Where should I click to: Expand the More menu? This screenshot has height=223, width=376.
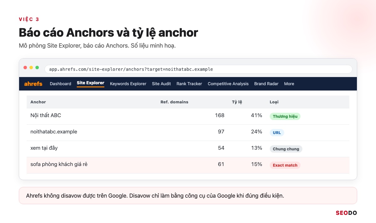[289, 84]
